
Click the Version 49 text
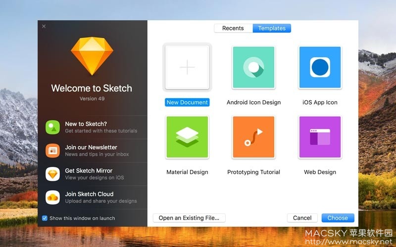[92, 99]
